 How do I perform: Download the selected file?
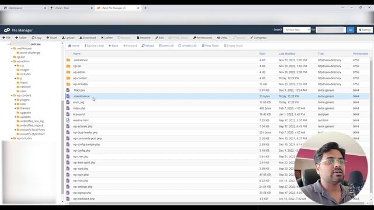88,37
